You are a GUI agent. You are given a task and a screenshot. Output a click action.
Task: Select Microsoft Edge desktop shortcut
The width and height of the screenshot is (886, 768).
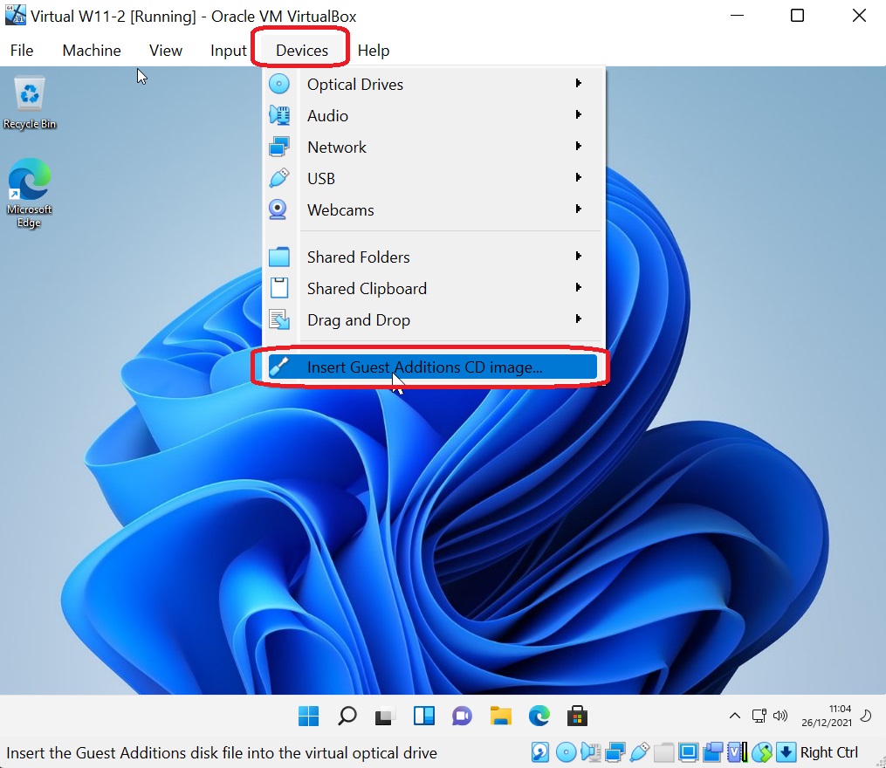click(30, 193)
